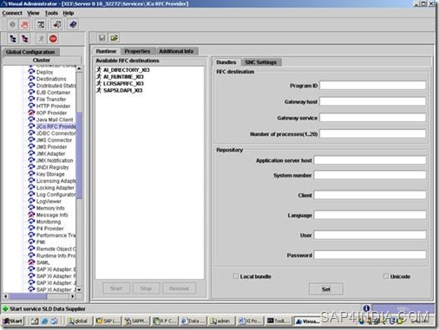Click the running man toolbar icon

(41, 39)
